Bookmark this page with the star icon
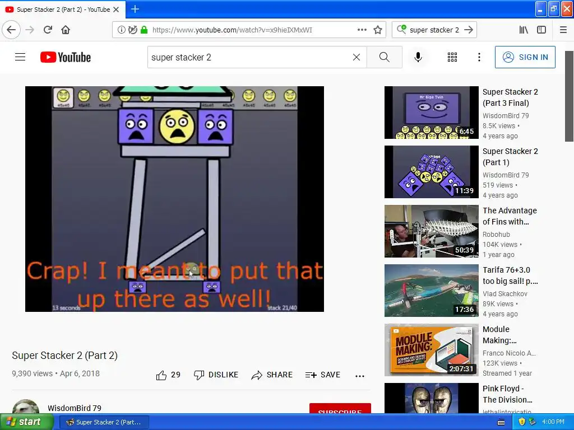The height and width of the screenshot is (430, 574). click(378, 30)
